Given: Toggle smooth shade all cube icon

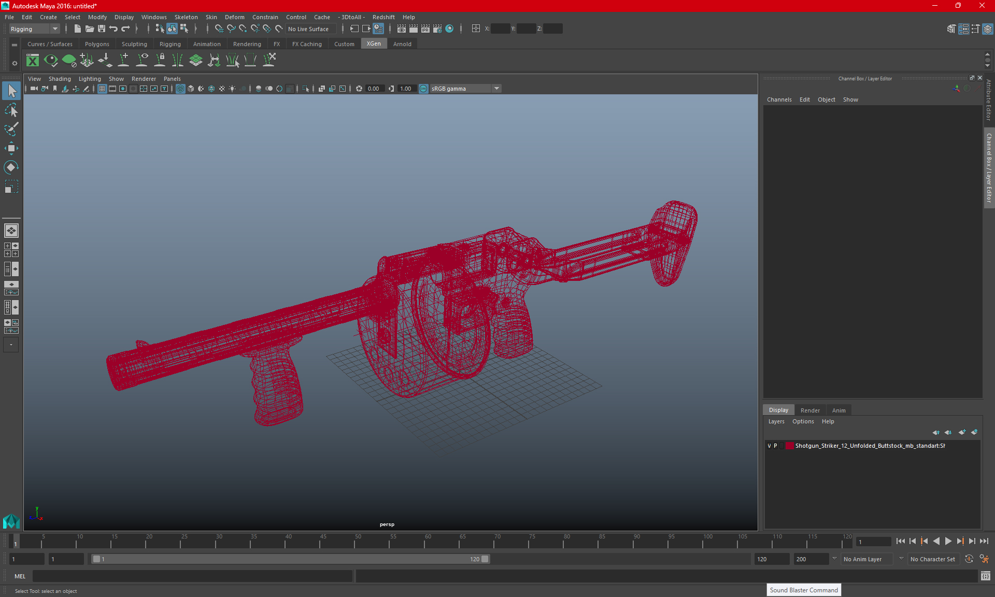Looking at the screenshot, I should point(191,89).
